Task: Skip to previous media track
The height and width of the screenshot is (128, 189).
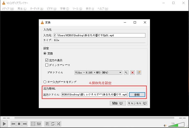Action: coord(13,124)
